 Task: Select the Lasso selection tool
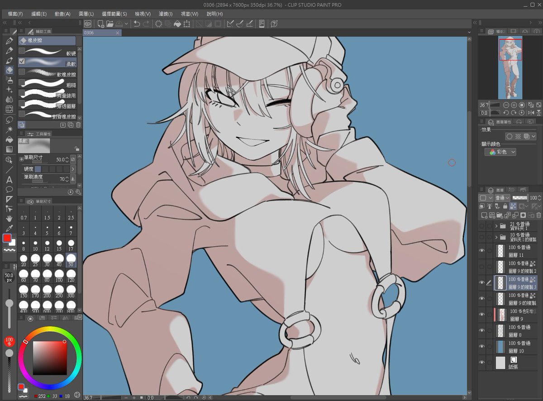9,120
